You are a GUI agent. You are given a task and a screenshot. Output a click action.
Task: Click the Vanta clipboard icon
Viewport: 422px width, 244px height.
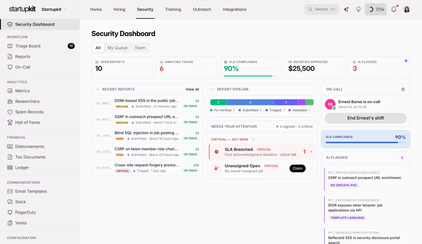(x=10, y=223)
